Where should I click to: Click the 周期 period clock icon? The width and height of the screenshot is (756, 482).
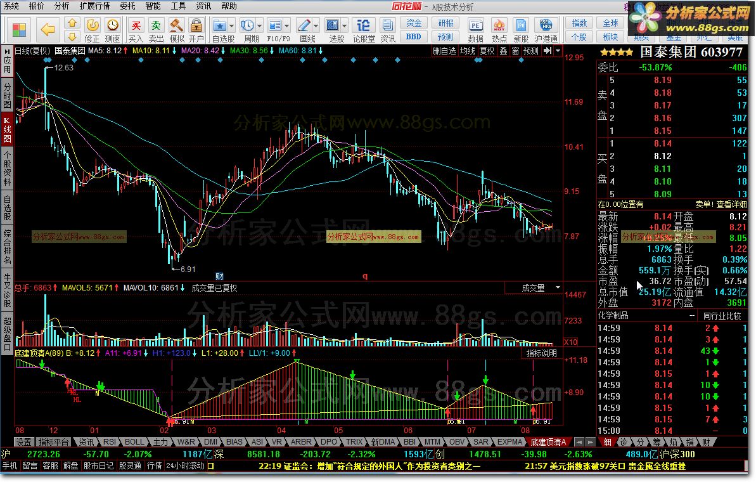(x=247, y=25)
